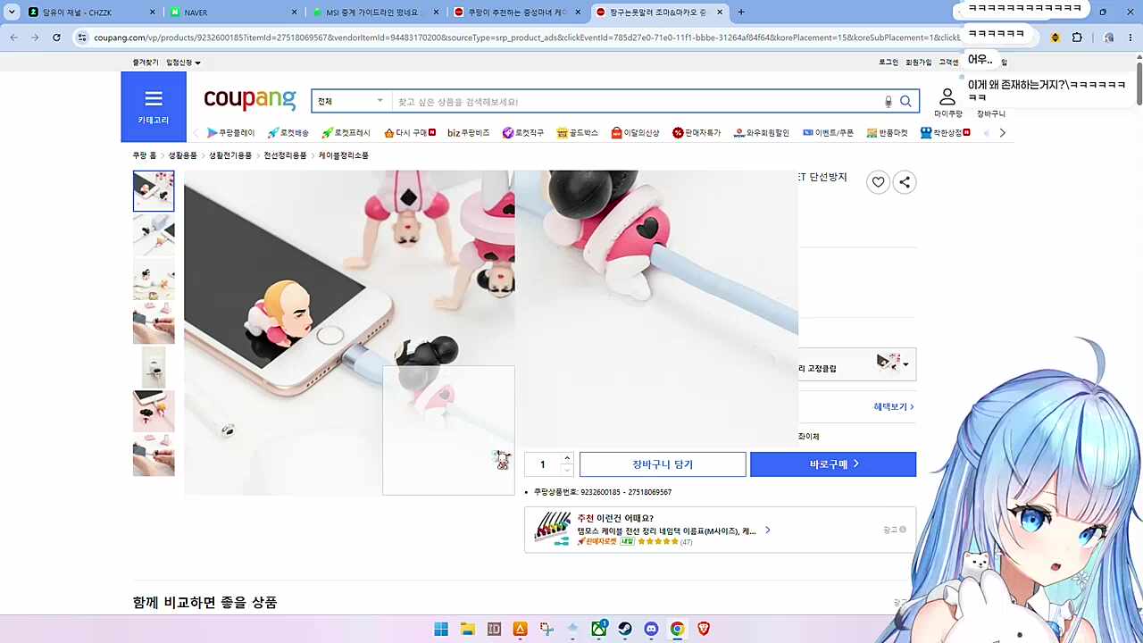The width and height of the screenshot is (1143, 643).
Task: Open Windows Start menu
Action: (441, 629)
